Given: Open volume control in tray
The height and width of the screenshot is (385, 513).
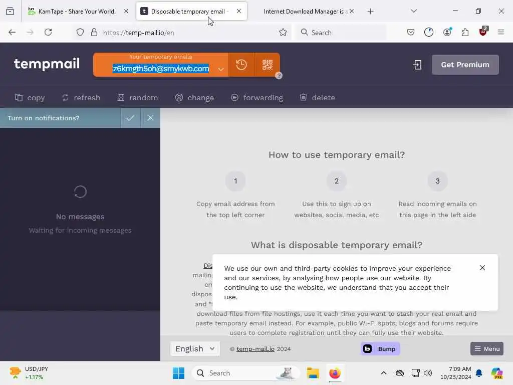Looking at the screenshot, I should pyautogui.click(x=428, y=373).
